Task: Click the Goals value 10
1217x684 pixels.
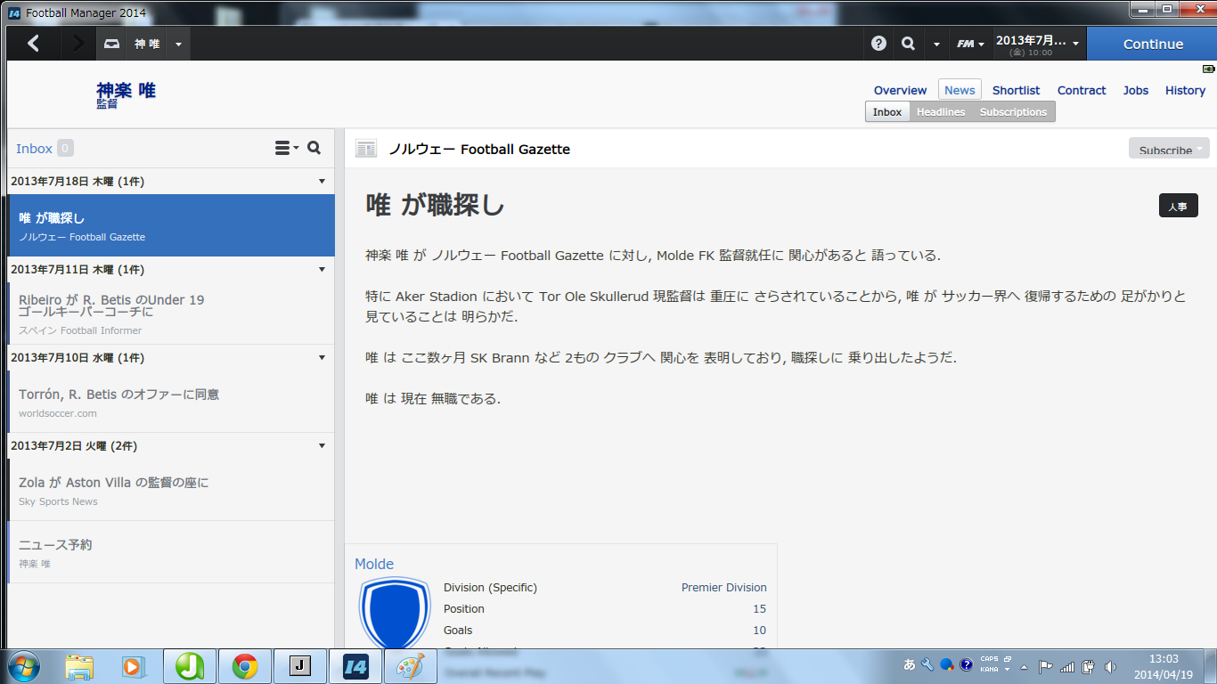Action: (x=759, y=631)
